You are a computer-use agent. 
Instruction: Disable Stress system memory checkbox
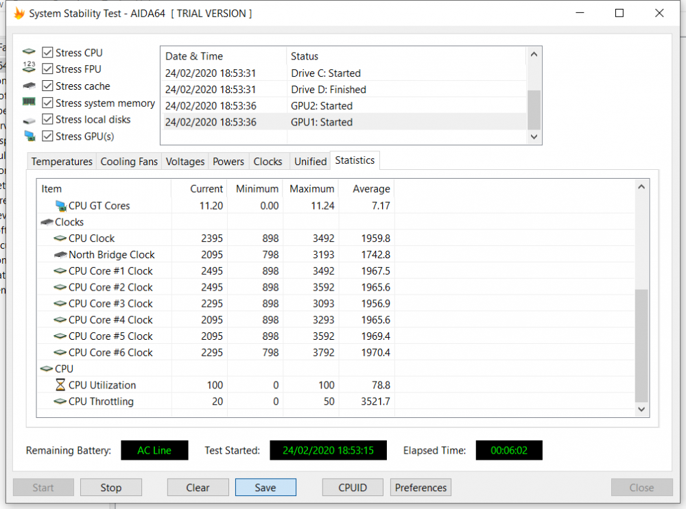47,103
